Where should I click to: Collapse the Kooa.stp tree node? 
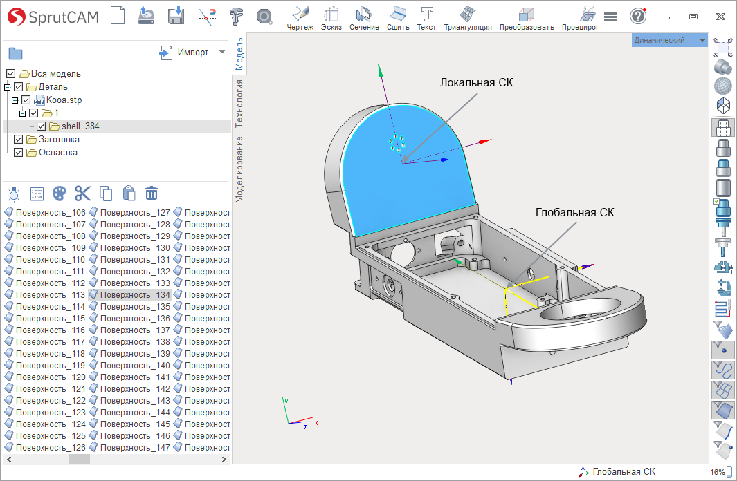pyautogui.click(x=15, y=100)
